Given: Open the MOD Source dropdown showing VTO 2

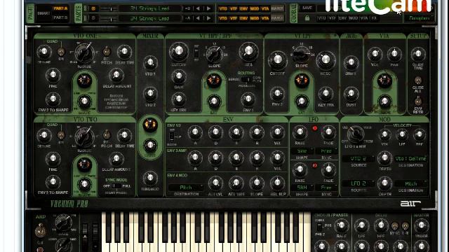Looking at the screenshot, I should pyautogui.click(x=358, y=159).
